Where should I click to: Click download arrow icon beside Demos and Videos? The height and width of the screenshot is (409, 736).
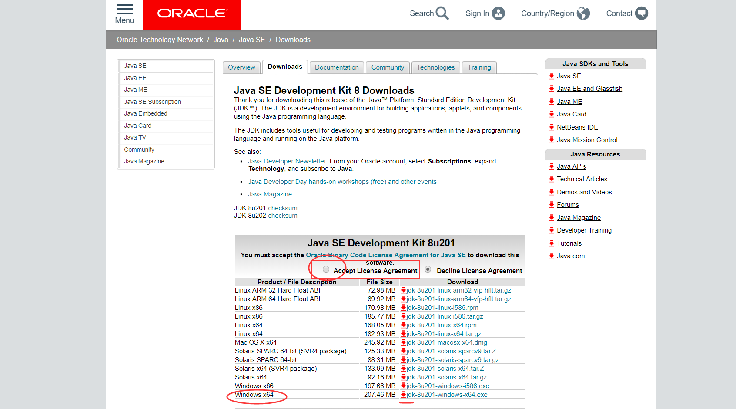[x=552, y=192]
